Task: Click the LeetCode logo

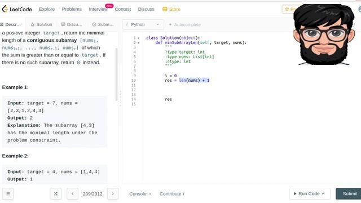Action: click(17, 9)
